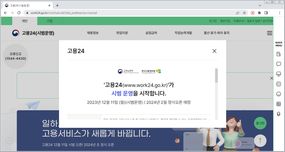Screen dimensions: 285x152
Task: Open the 출산 휴가·육아 휴직 menu
Action: pyautogui.click(x=217, y=33)
